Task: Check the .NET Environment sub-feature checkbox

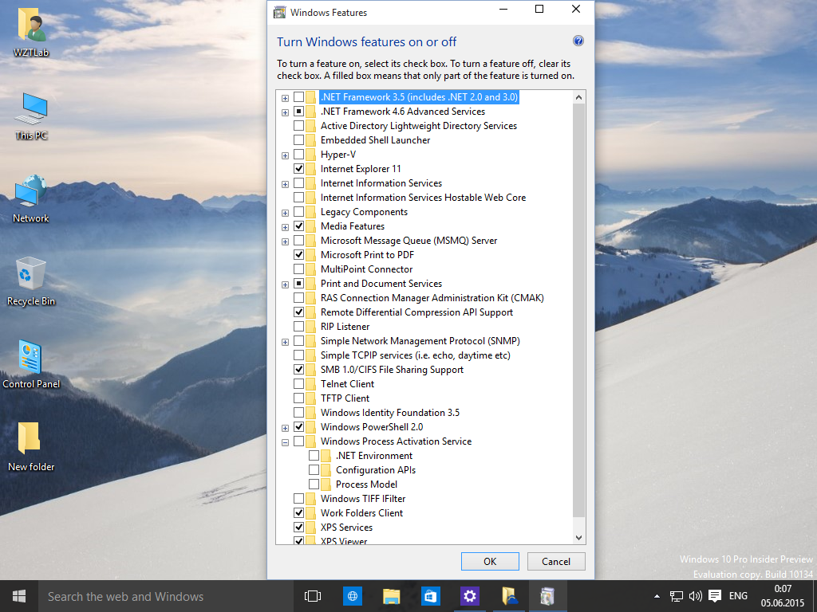Action: (314, 455)
